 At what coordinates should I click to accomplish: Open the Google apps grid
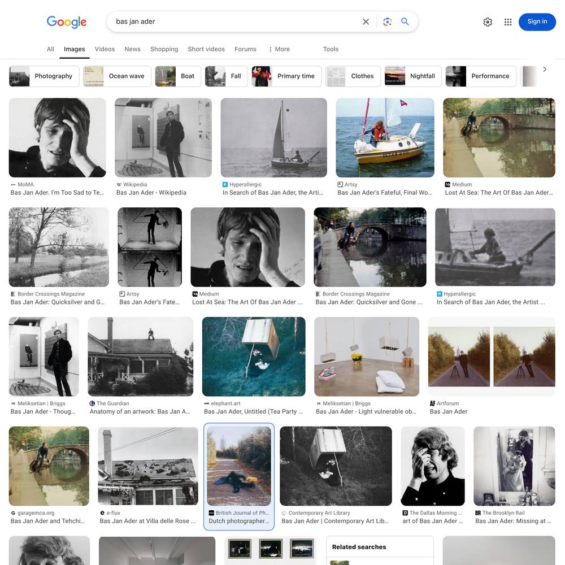pos(508,22)
